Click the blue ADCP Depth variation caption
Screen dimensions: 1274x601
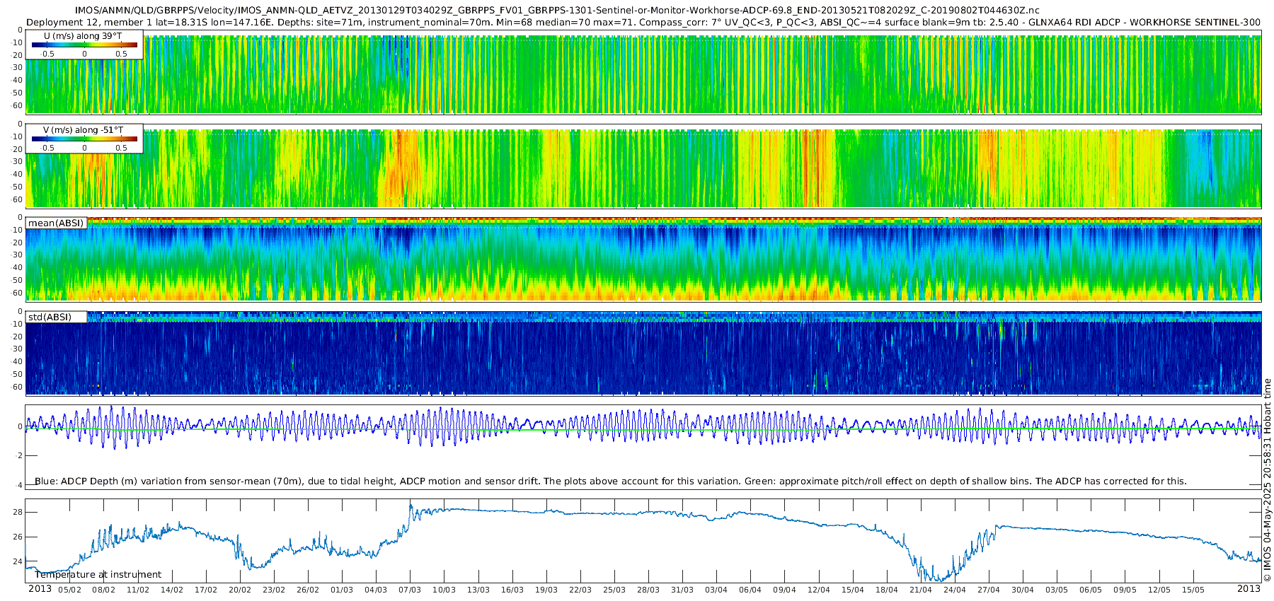point(610,482)
